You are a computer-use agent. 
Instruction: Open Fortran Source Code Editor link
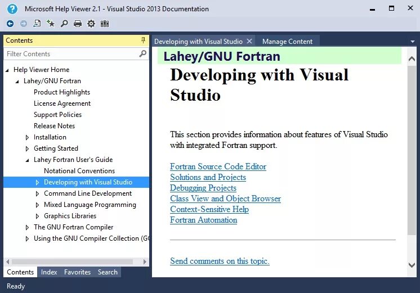(x=218, y=166)
